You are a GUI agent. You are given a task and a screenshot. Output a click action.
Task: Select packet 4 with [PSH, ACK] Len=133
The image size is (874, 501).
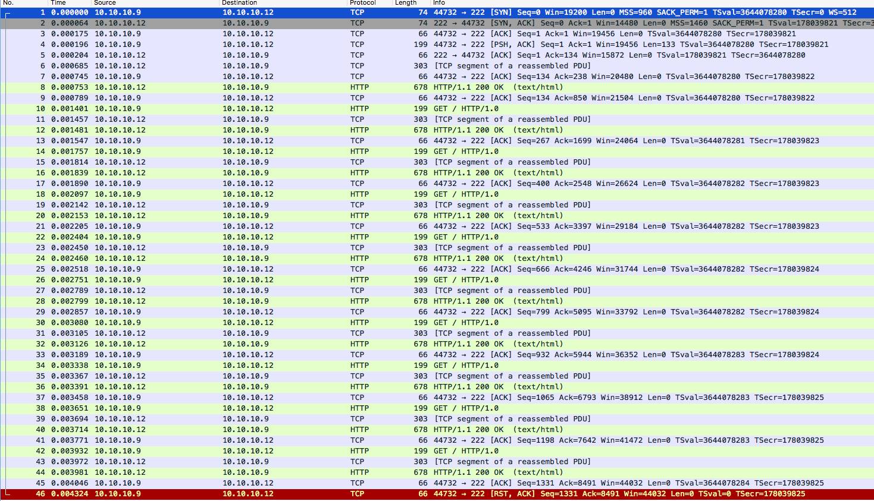[x=437, y=45]
